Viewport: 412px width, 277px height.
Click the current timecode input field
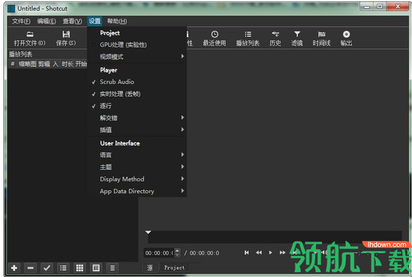159,253
